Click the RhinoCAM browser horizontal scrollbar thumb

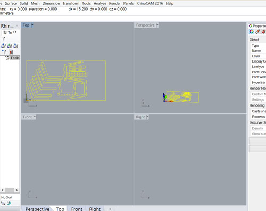tap(10, 190)
